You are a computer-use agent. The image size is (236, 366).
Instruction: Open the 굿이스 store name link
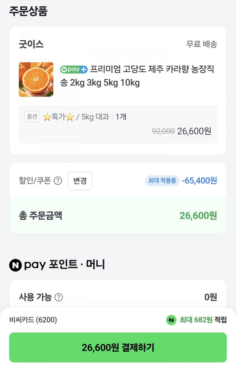click(31, 44)
